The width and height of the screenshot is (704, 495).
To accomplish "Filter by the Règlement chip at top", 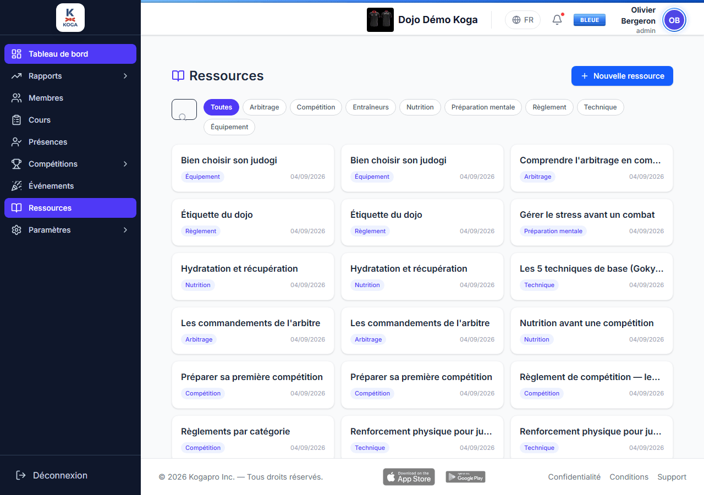I will 549,107.
